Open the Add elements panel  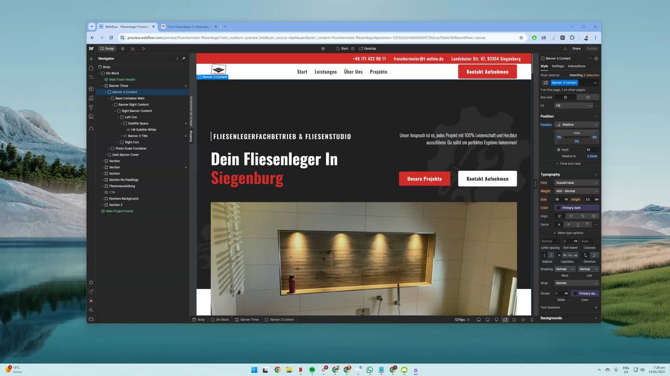pyautogui.click(x=91, y=59)
